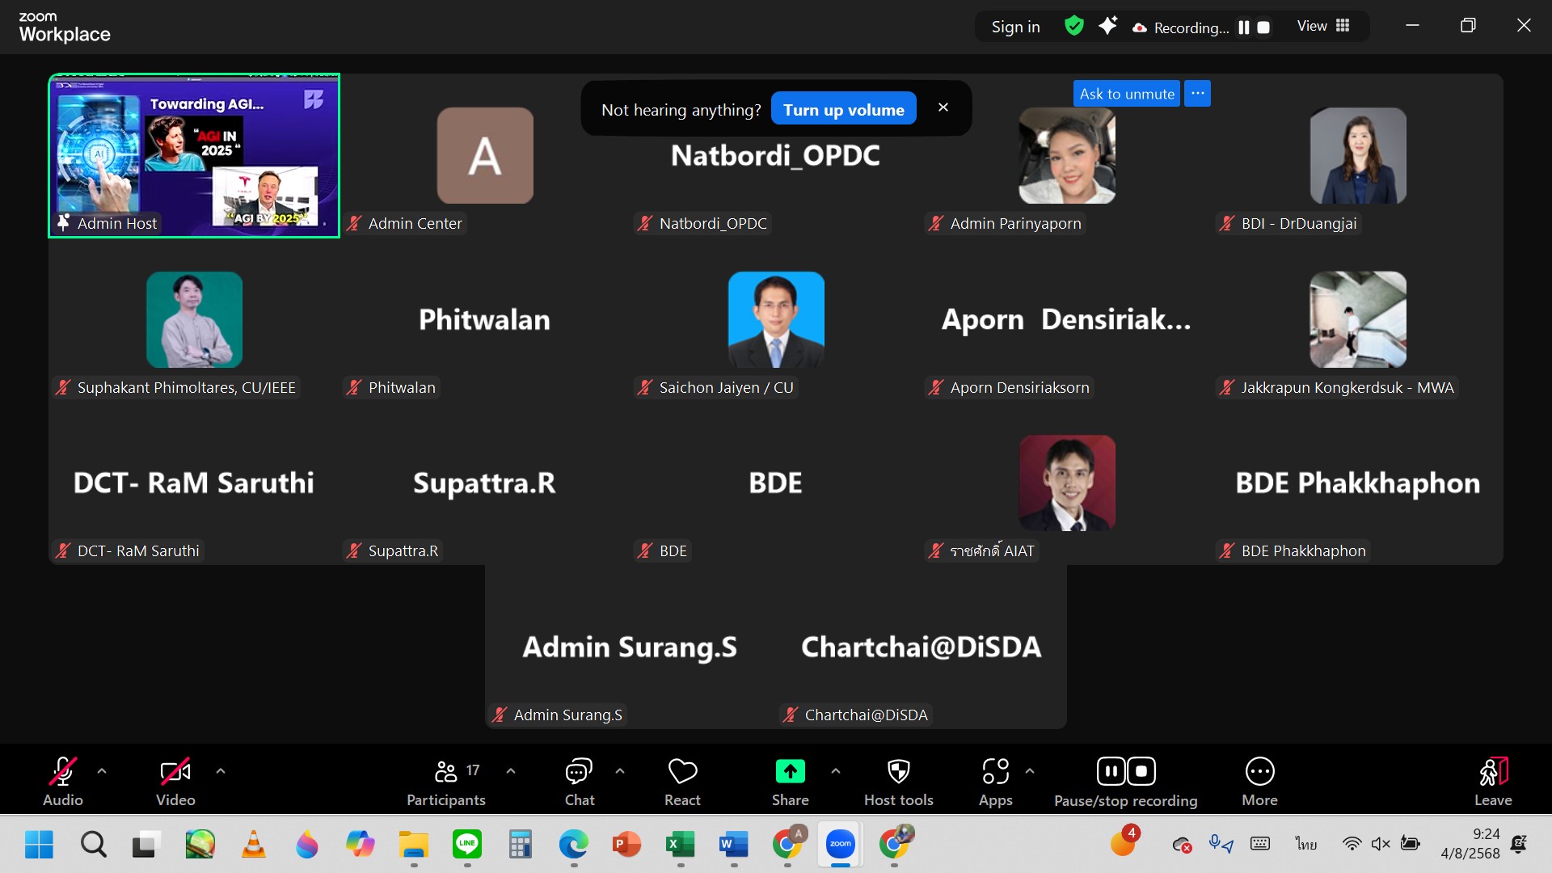The width and height of the screenshot is (1552, 873).
Task: Expand audio options arrow next to Audio
Action: tap(102, 771)
